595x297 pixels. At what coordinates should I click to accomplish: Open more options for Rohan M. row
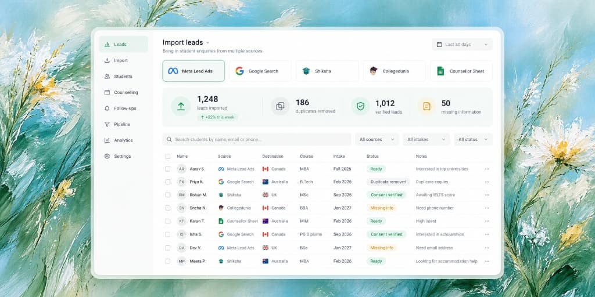pos(487,195)
